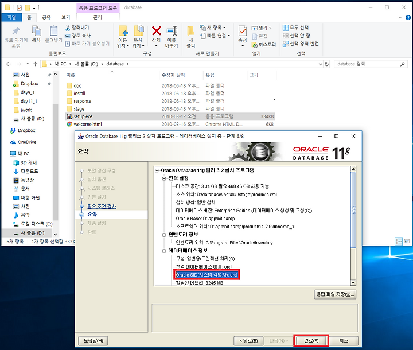This screenshot has width=413, height=350.
Task: Click the Explorer Help question mark icon
Action: (x=408, y=18)
